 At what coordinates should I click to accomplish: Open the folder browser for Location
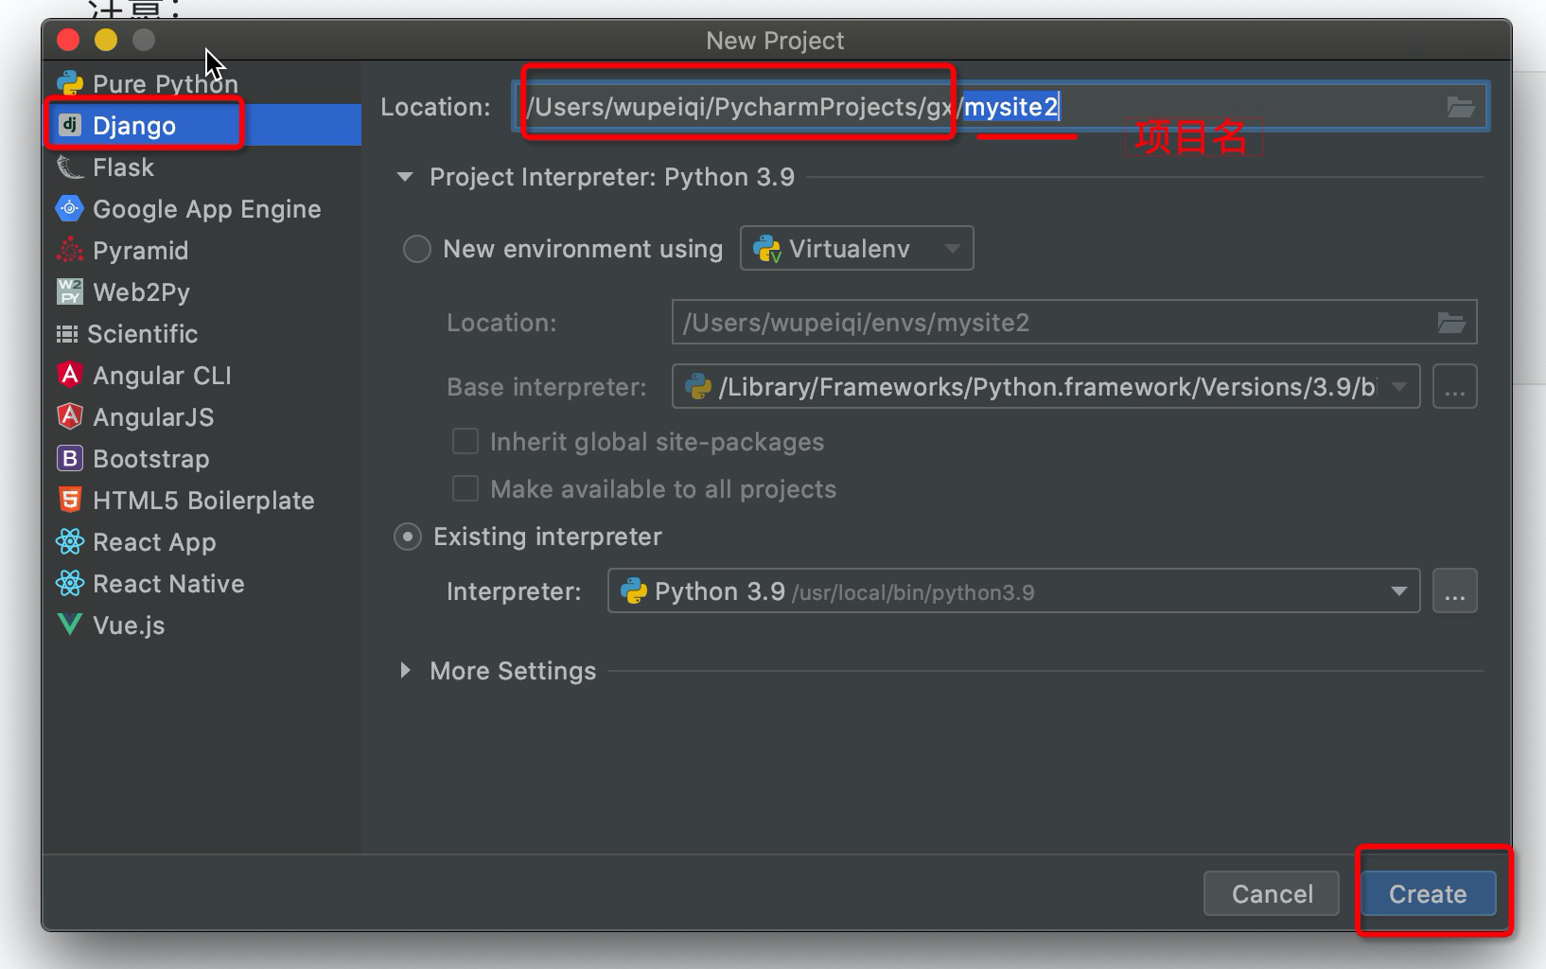1461,107
